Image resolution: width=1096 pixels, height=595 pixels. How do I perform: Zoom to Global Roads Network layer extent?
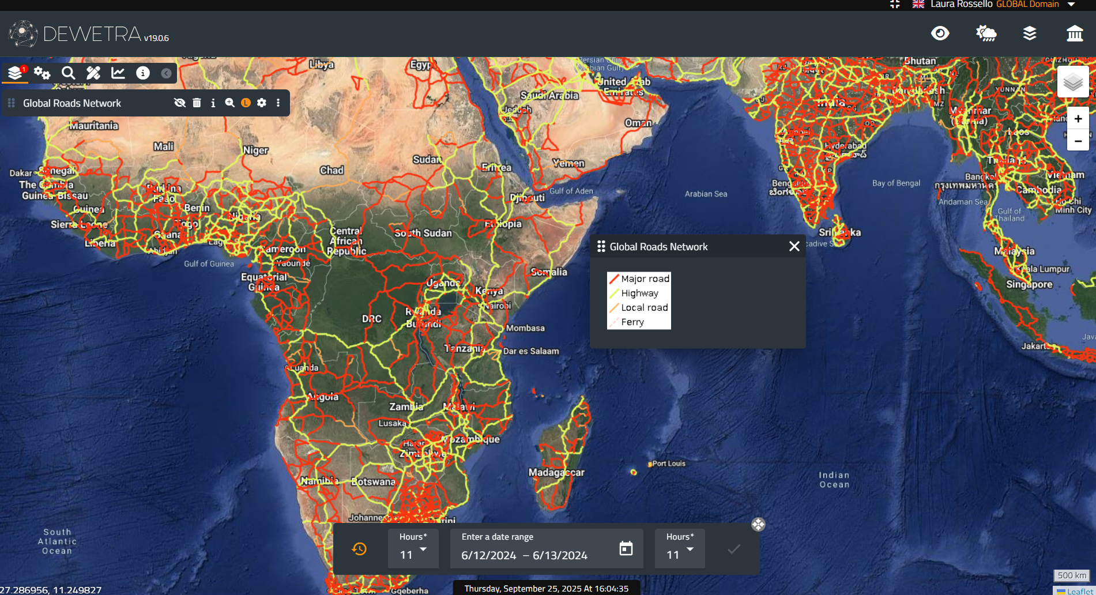coord(229,103)
